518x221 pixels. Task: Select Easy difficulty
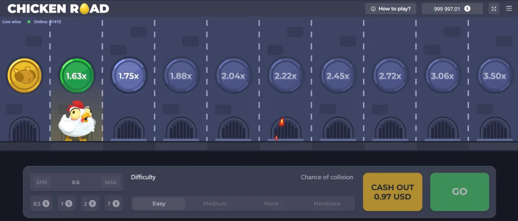[x=159, y=203]
